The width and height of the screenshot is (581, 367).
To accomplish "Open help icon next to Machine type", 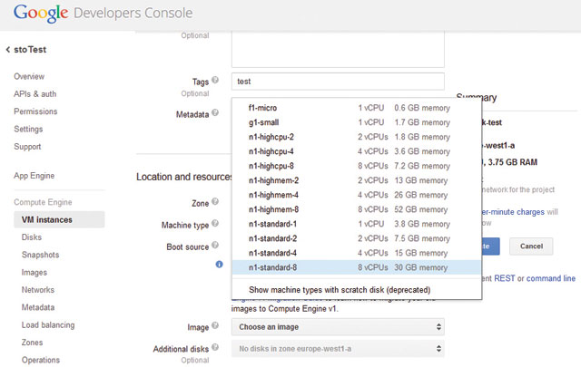I will [x=215, y=224].
